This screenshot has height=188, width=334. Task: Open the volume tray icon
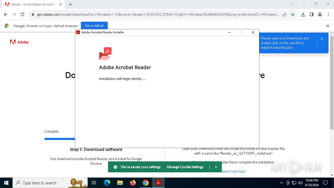300,183
